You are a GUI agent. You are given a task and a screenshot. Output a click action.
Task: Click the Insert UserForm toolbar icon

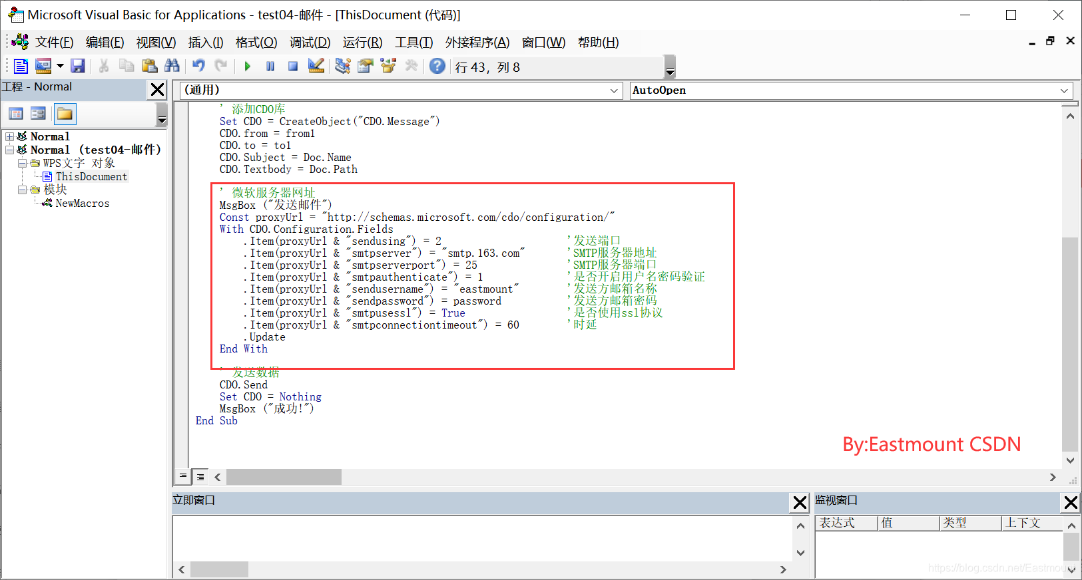pos(43,66)
